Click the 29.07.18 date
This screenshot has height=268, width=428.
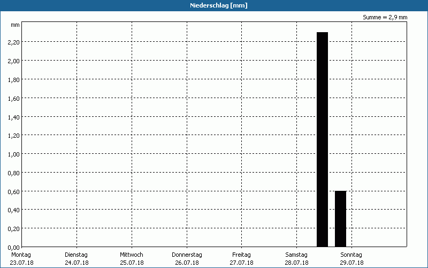click(x=351, y=263)
